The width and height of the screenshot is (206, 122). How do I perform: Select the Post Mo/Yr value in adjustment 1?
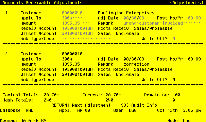pyautogui.click(x=194, y=18)
